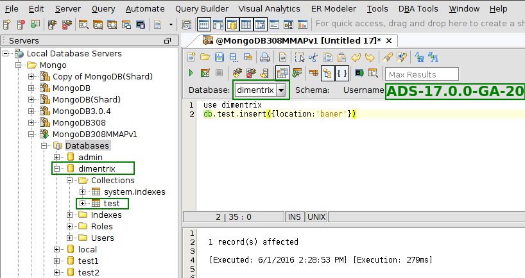Click the editor reconnect plug icon
The height and width of the screenshot is (278, 525).
tap(237, 73)
